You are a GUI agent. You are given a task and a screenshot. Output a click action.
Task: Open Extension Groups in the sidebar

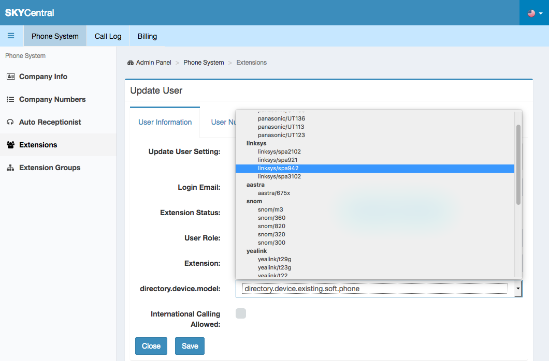(x=58, y=168)
